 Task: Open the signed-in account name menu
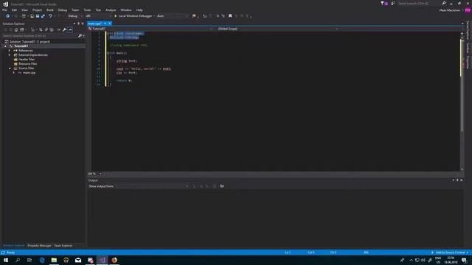coord(449,10)
